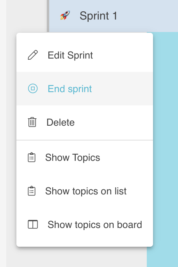Select the Show Topics menu entry

[85, 157]
